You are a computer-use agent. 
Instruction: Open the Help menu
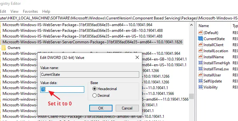[x=46, y=11]
